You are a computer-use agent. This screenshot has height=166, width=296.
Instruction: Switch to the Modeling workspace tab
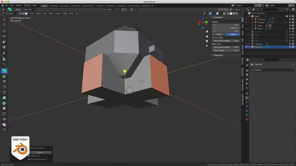coord(54,6)
